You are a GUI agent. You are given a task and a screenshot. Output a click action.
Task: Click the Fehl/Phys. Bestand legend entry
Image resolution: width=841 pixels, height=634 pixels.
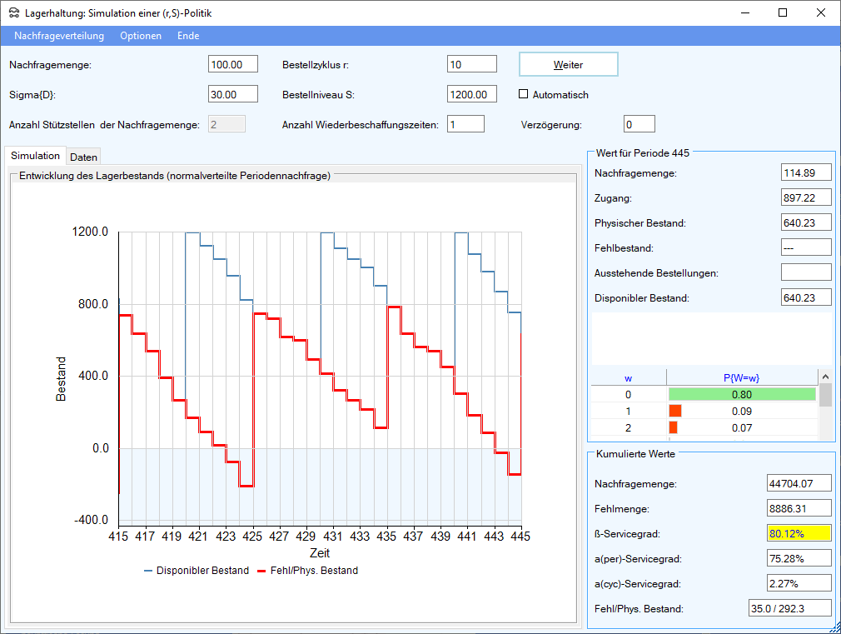306,571
